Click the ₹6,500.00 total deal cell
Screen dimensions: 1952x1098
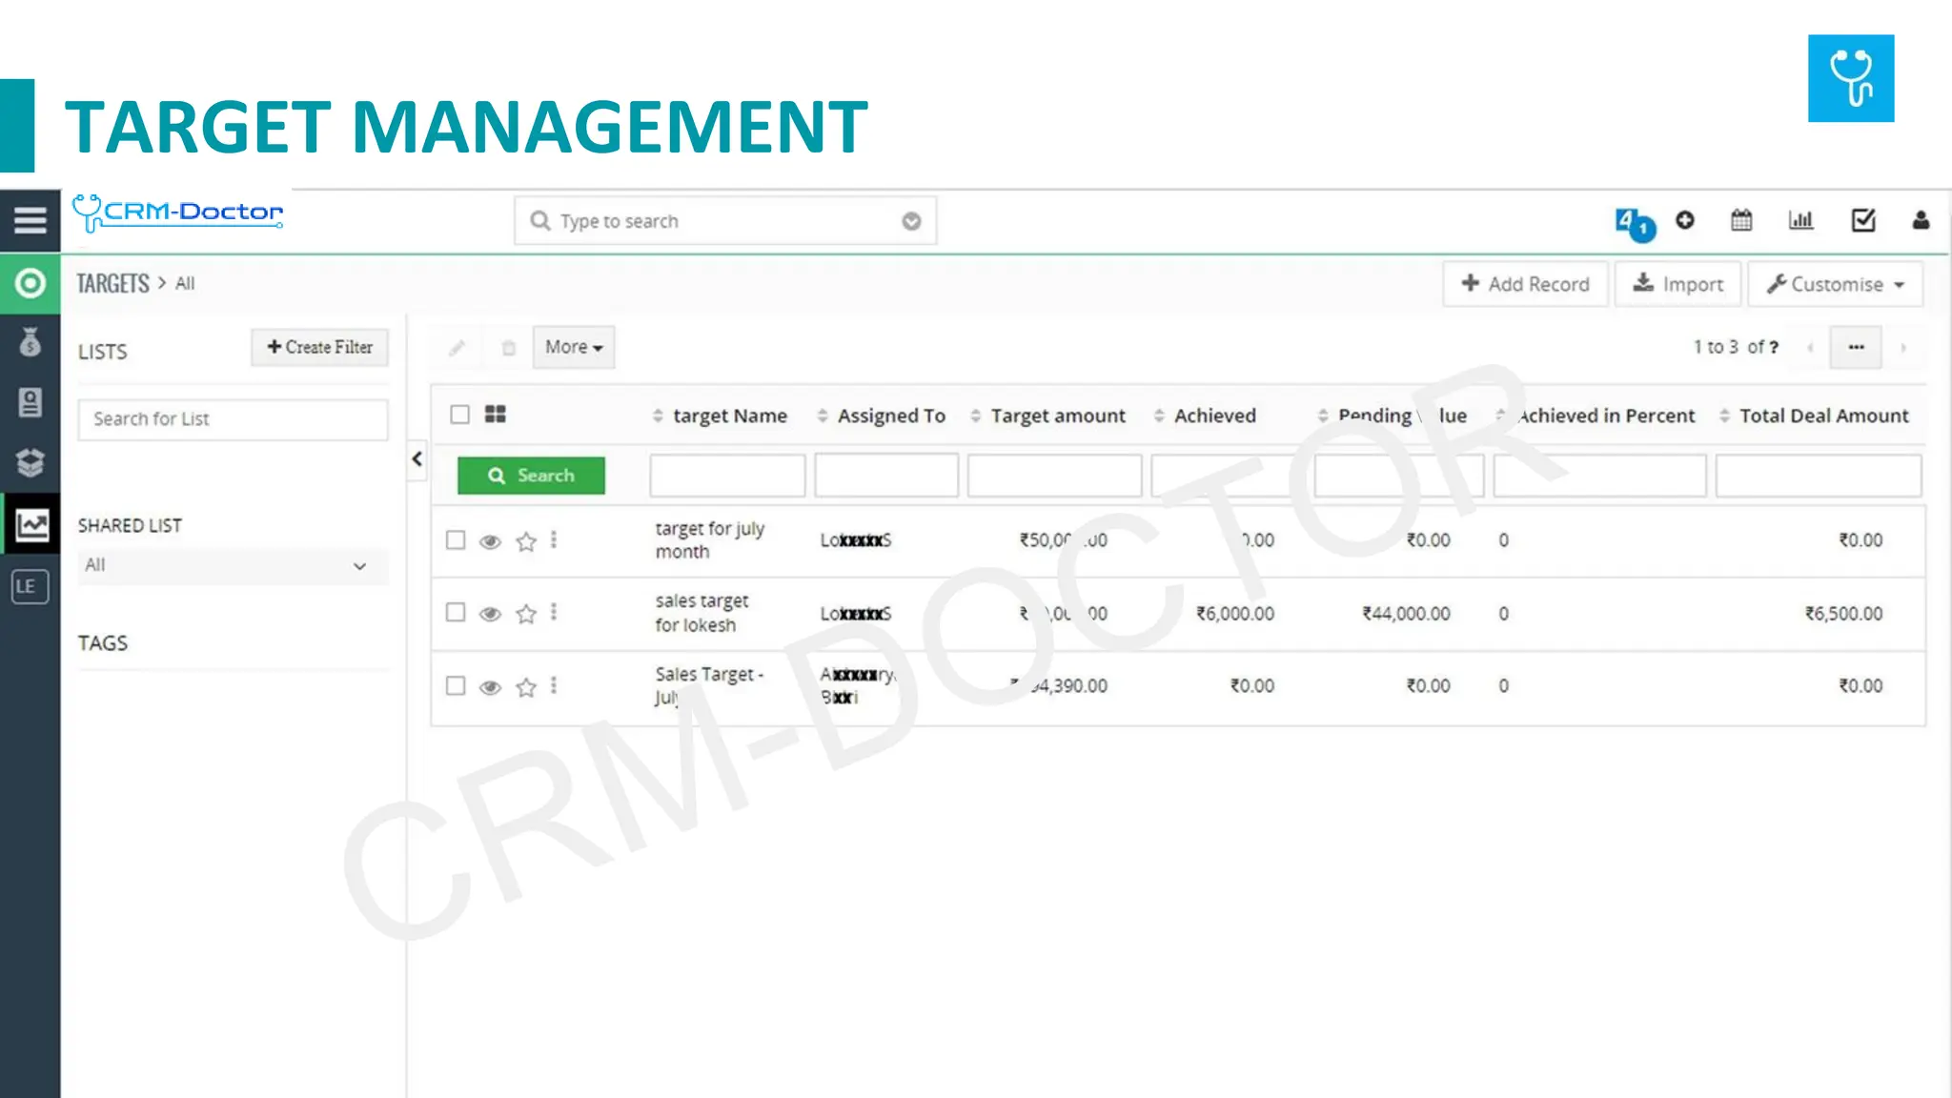pos(1843,614)
